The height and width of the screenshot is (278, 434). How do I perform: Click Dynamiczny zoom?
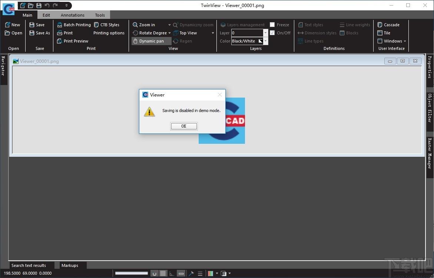tap(193, 24)
